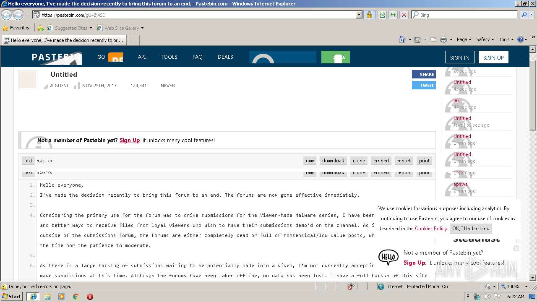Select the 'Hello everyone' browser tab
This screenshot has width=537, height=302.
[x=64, y=40]
